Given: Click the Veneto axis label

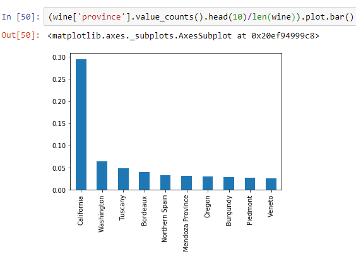Looking at the screenshot, I should 270,207.
